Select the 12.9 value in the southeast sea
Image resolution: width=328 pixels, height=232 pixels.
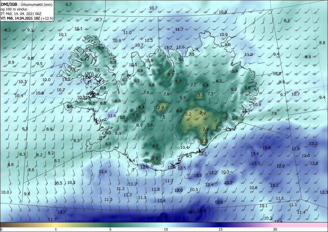point(280,166)
